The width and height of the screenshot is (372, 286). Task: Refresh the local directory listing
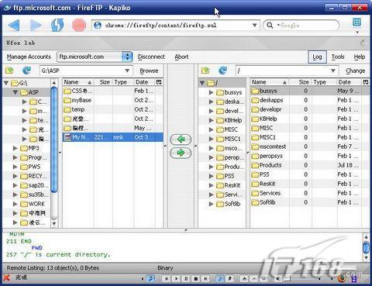click(x=26, y=71)
